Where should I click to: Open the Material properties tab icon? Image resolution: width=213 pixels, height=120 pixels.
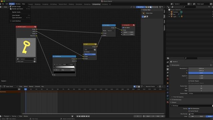[168, 102]
